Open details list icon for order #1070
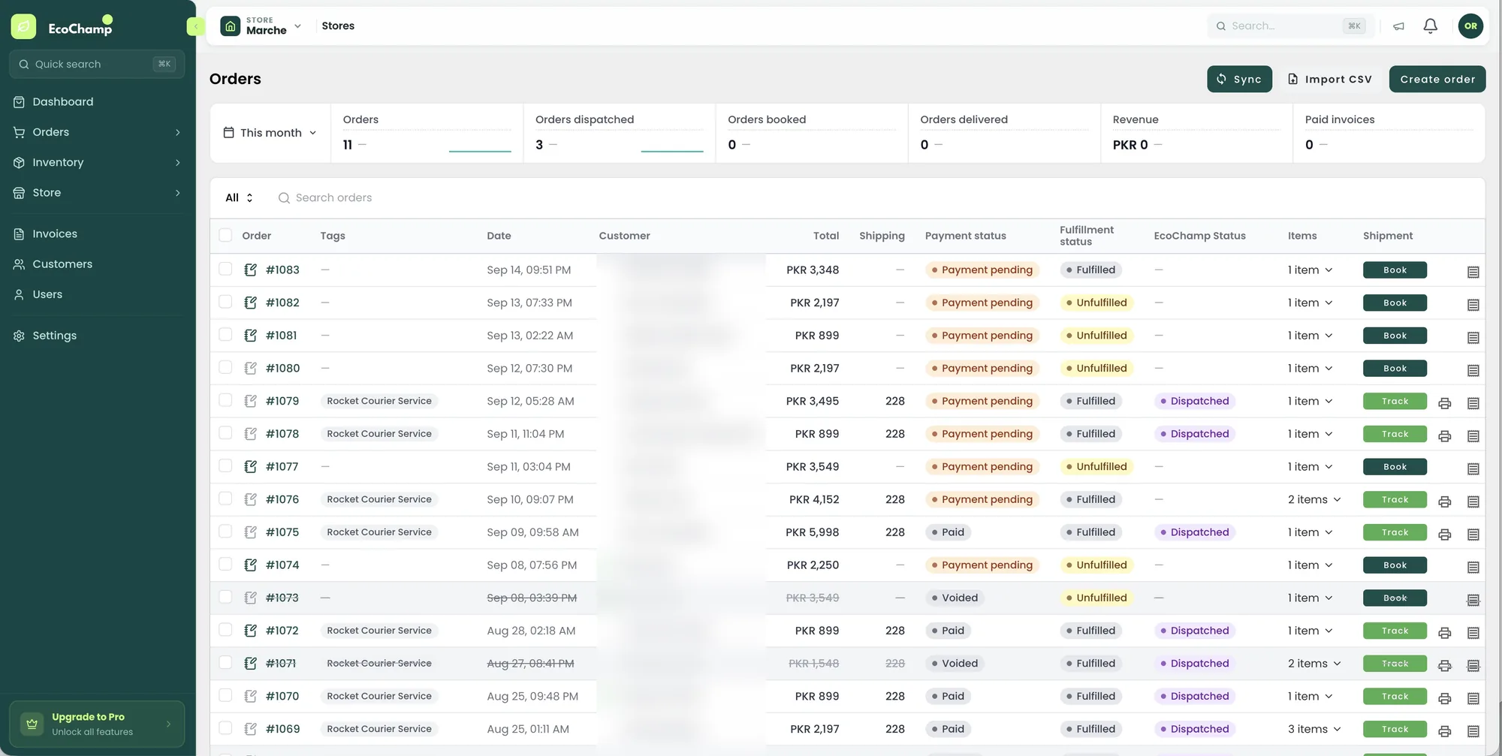Viewport: 1502px width, 756px height. pos(1473,698)
